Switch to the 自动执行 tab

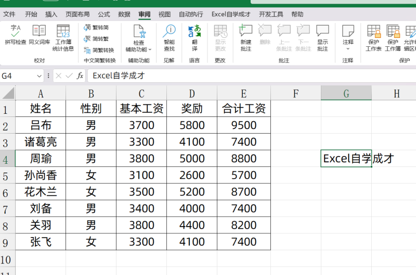(x=191, y=14)
